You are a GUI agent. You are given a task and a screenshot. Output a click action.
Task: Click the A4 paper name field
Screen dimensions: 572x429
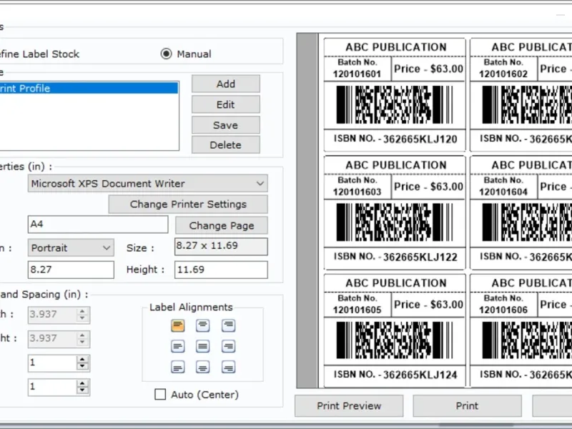[x=98, y=224]
